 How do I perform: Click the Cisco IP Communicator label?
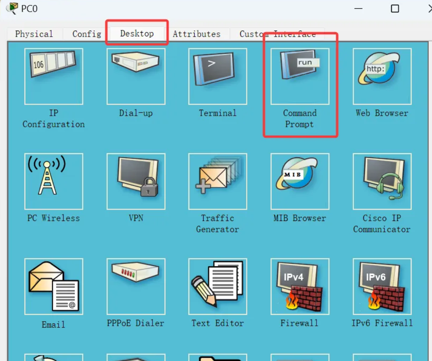coord(382,224)
